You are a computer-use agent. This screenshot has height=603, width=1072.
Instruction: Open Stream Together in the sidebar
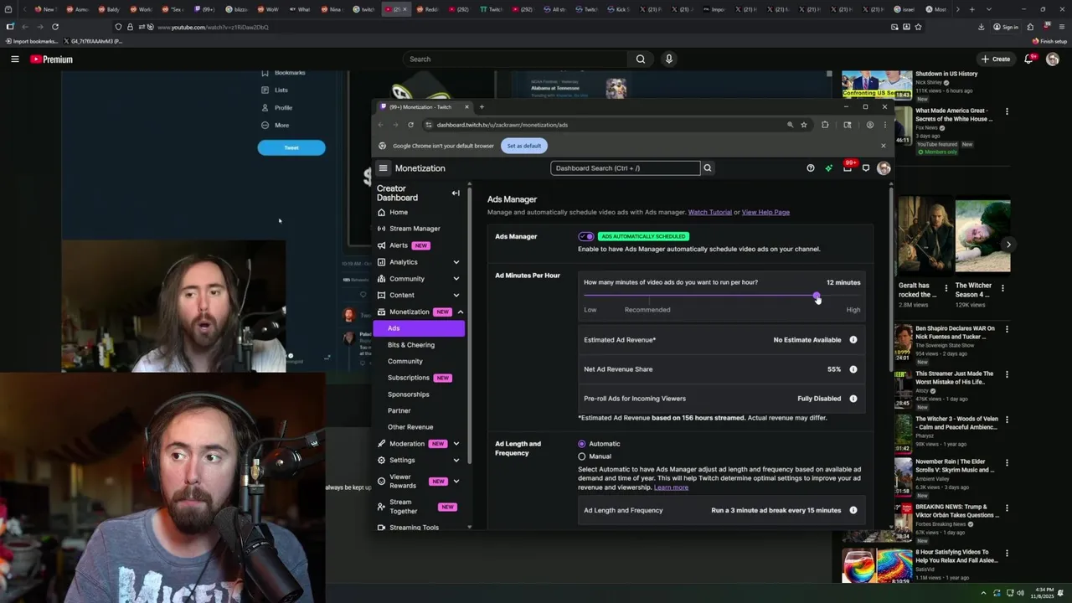[403, 507]
